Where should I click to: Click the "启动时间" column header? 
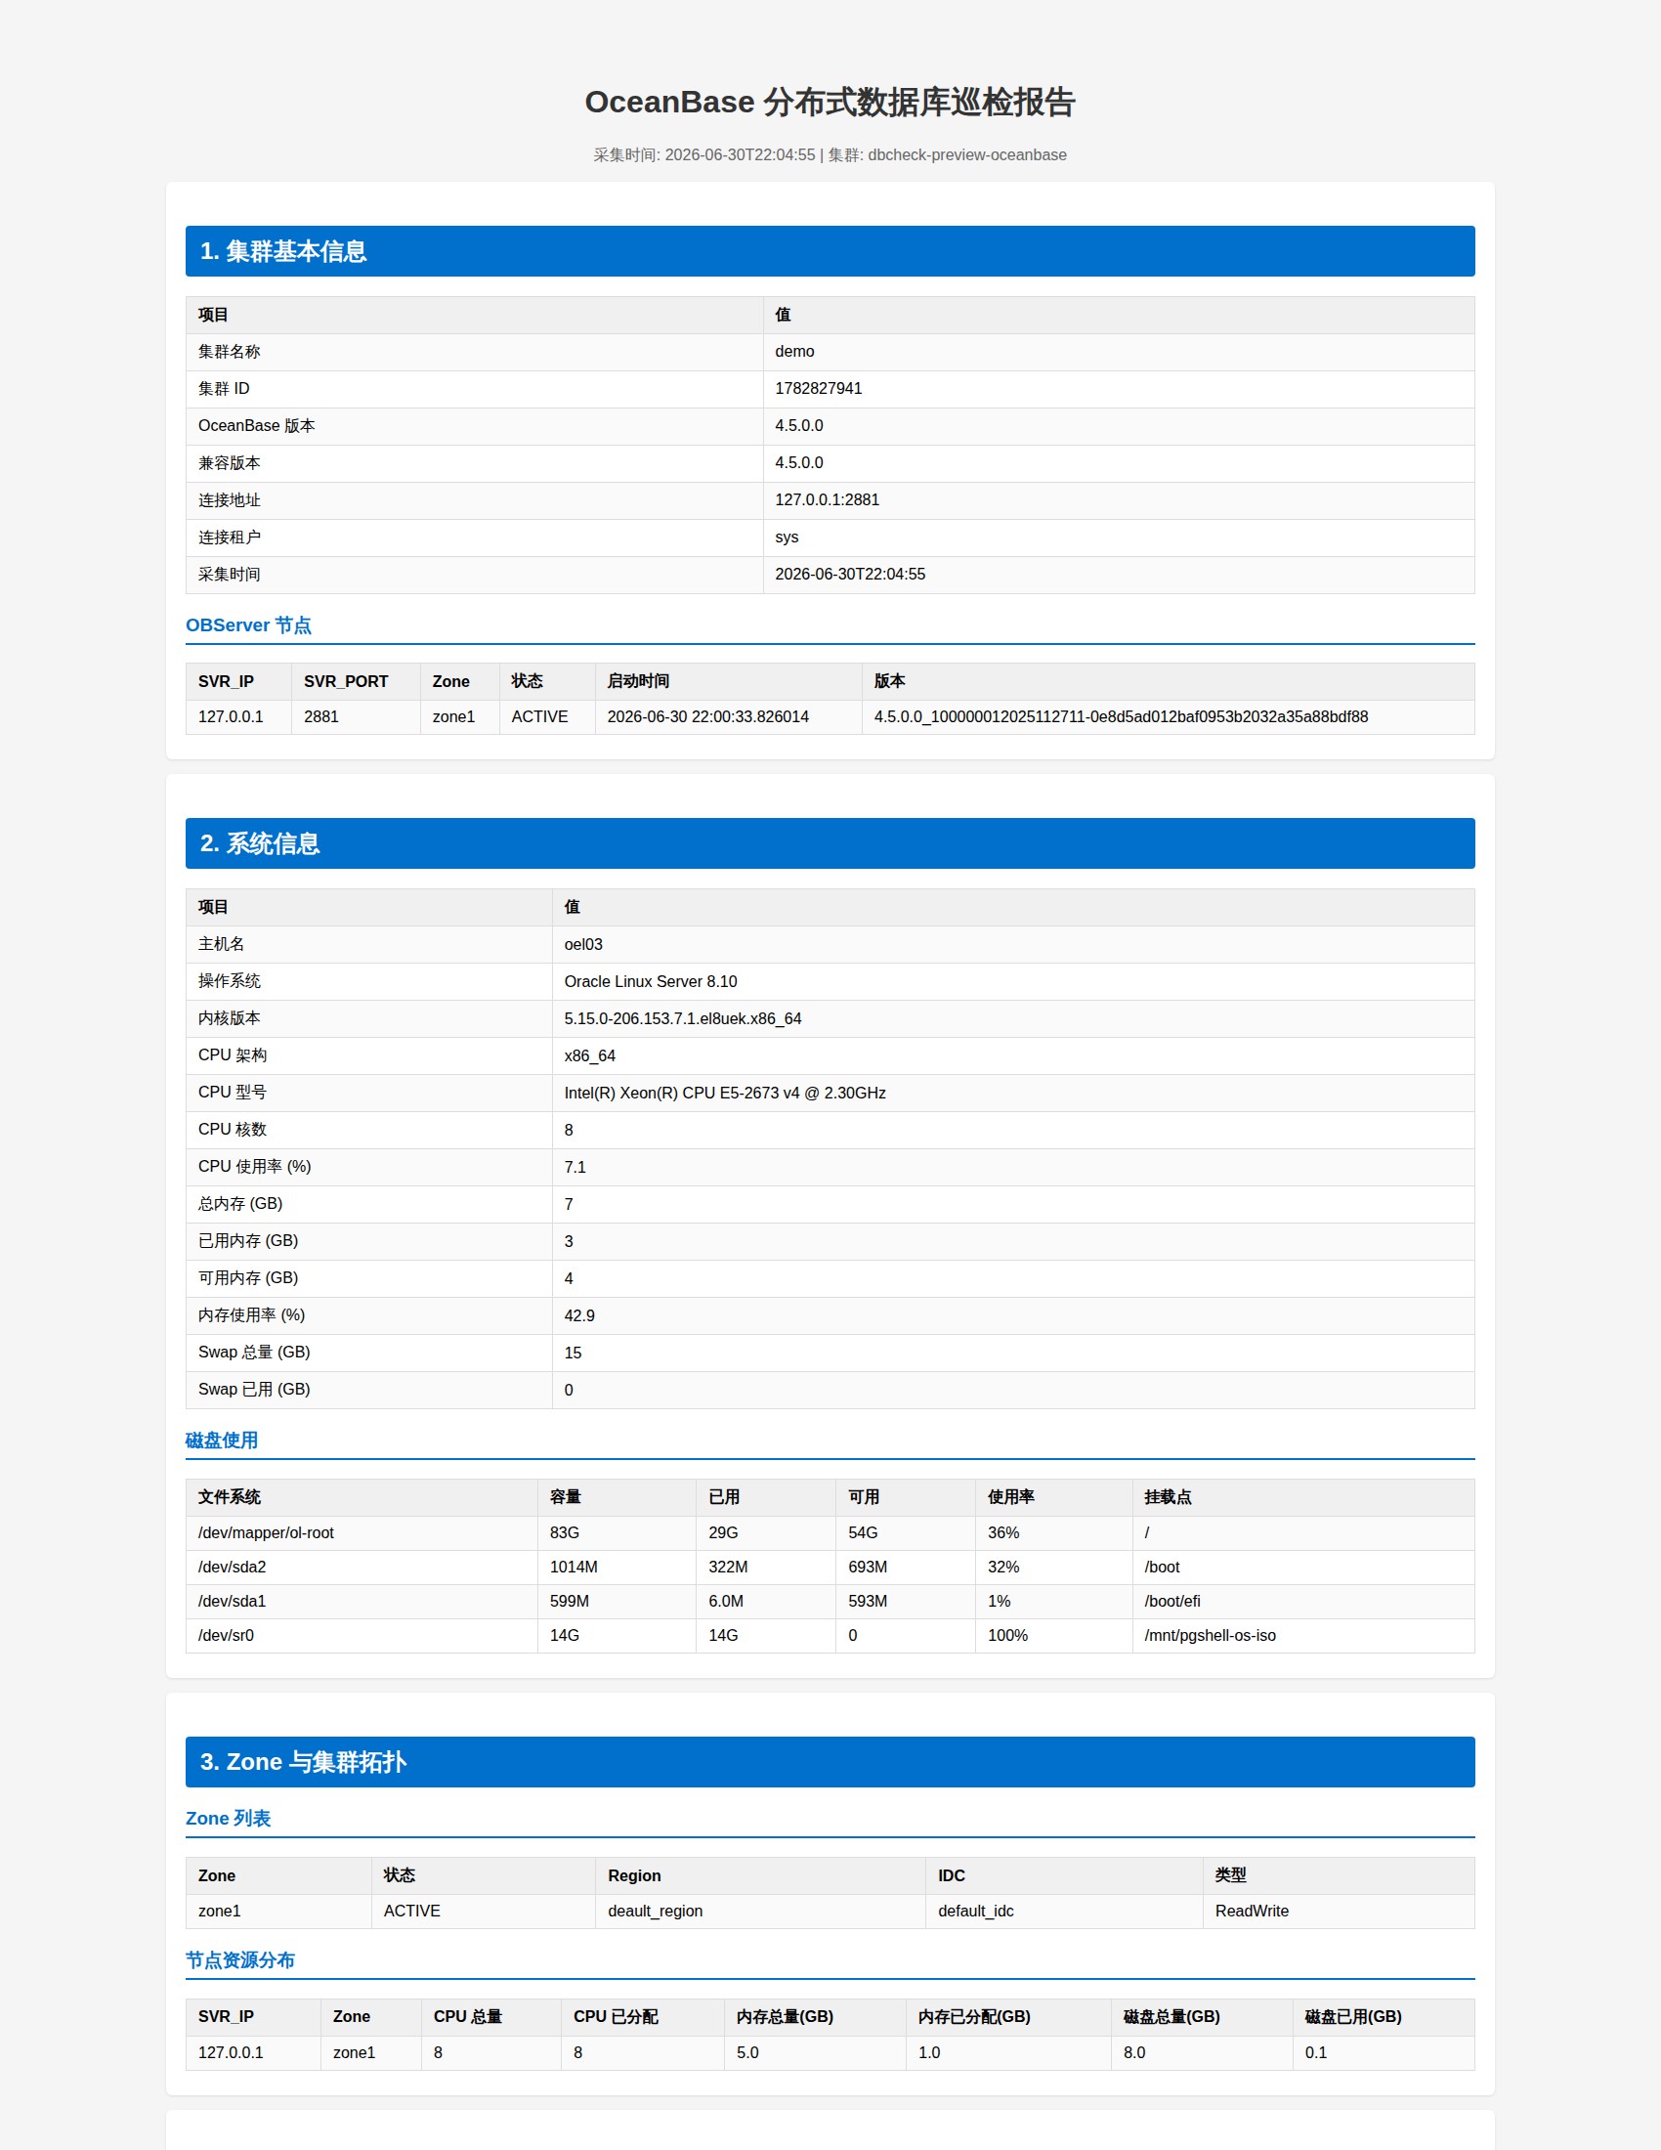(638, 681)
